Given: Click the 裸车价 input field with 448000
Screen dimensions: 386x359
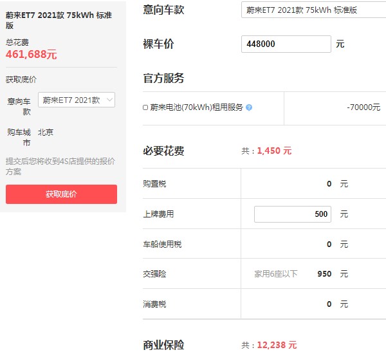Looking at the screenshot, I should (286, 44).
